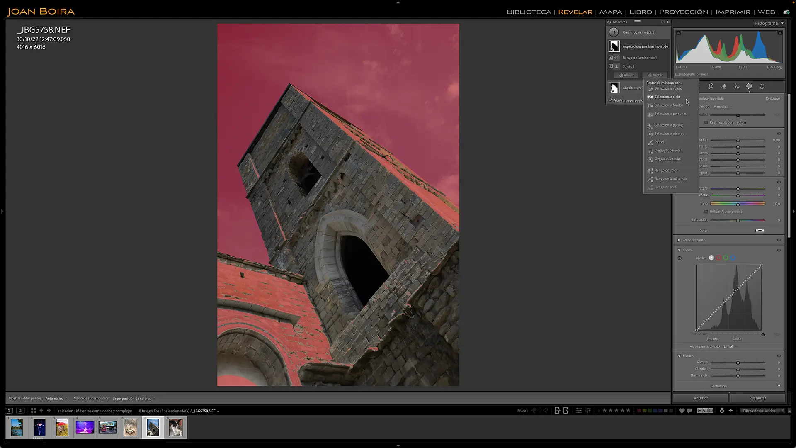
Task: Click the Sujeto 1 component icon
Action: point(616,66)
